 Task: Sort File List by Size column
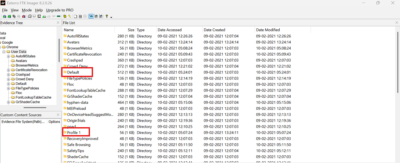(x=125, y=30)
